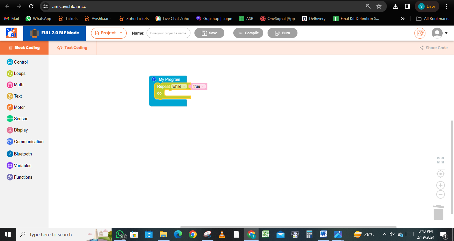Reload the browser page
The width and height of the screenshot is (454, 241).
(31, 6)
